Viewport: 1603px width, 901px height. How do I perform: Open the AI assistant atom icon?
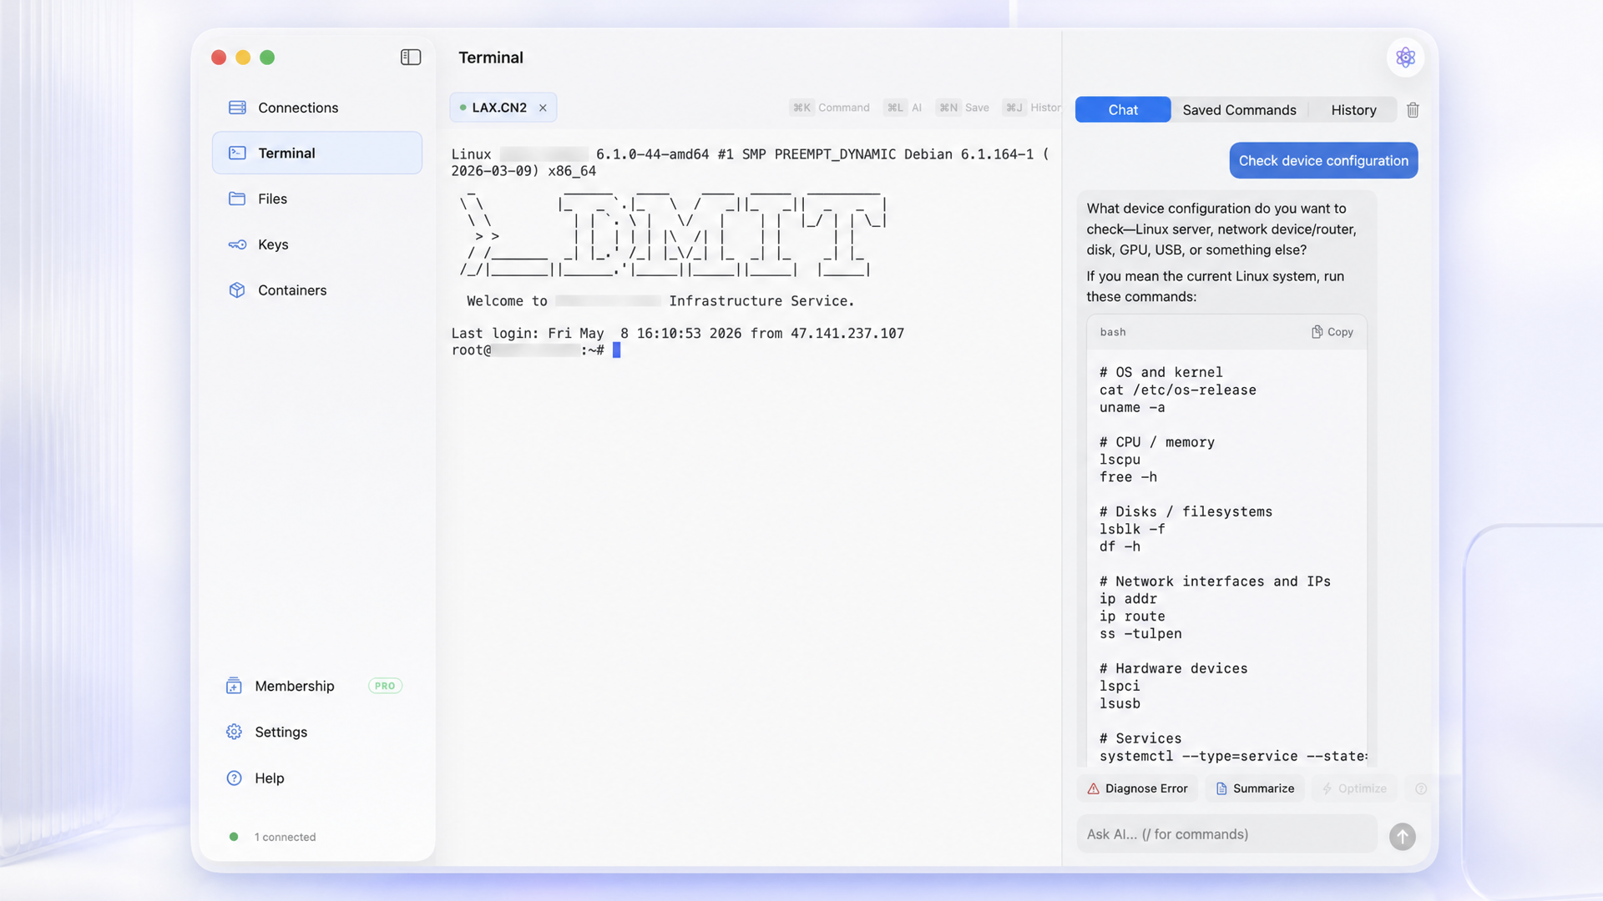1405,58
